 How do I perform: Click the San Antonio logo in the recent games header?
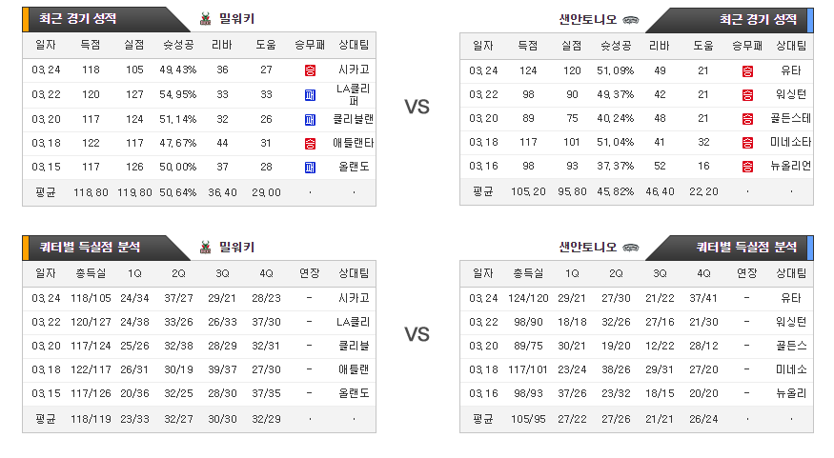[x=630, y=20]
